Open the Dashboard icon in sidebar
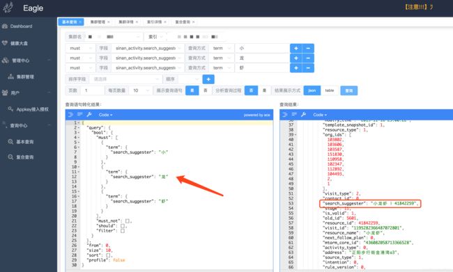This screenshot has height=272, width=453. [5, 26]
